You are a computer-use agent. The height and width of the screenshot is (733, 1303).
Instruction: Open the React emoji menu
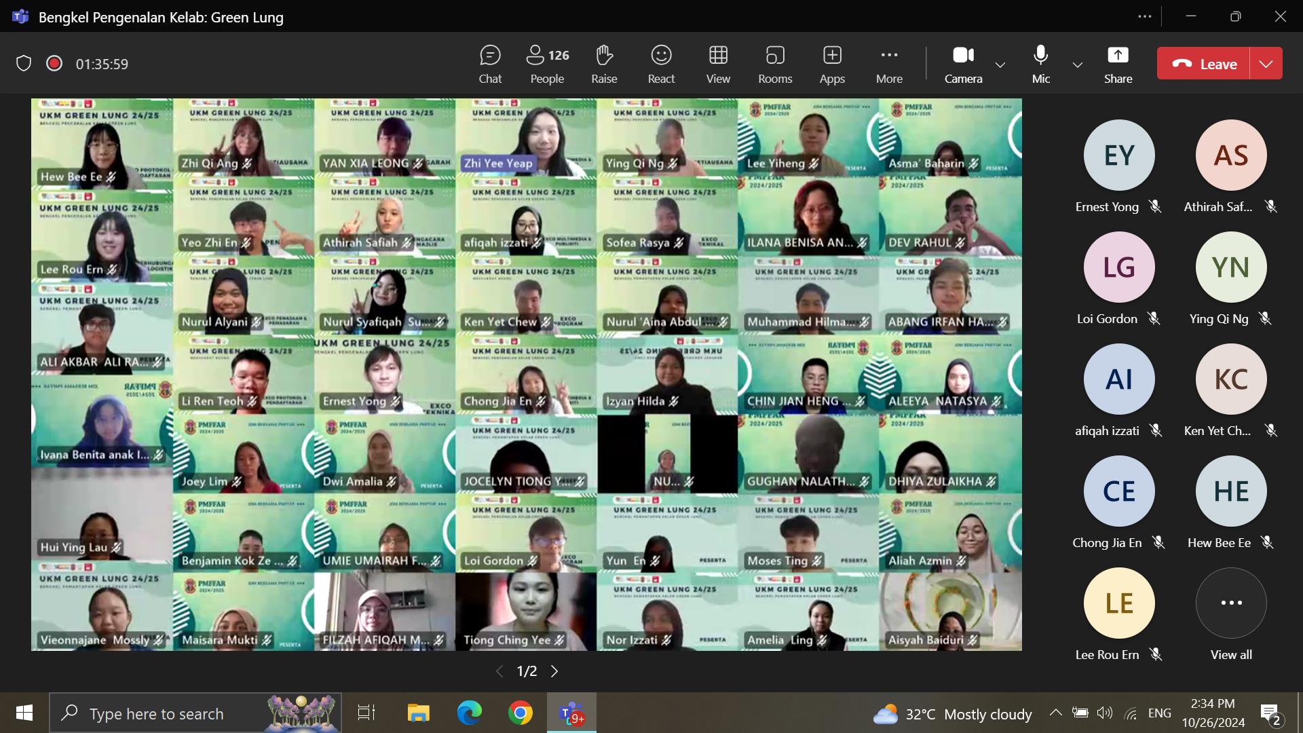(661, 64)
